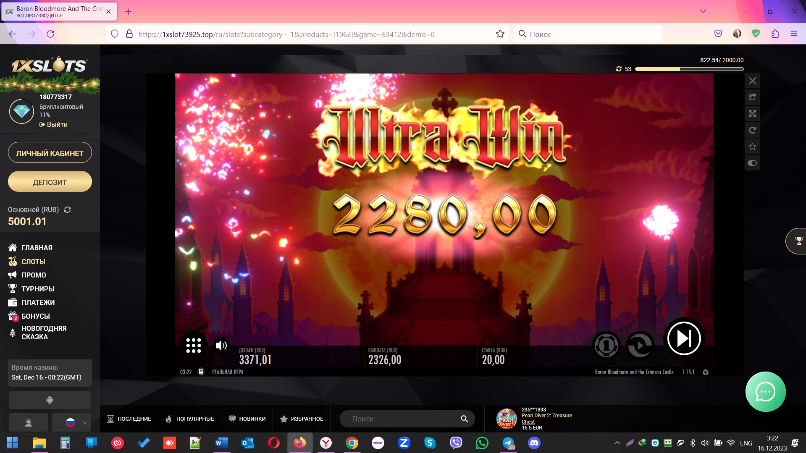Open the Pocket save icon

pyautogui.click(x=718, y=34)
